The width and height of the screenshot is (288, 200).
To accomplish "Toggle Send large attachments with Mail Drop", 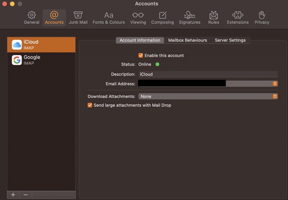I will point(90,105).
